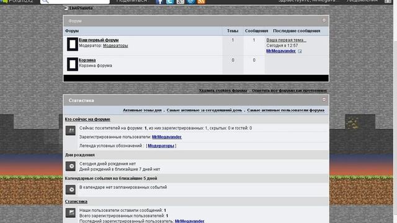The width and height of the screenshot is (397, 223).
Task: Click Календарные события на ближайшие 5 дней heading
Action: [x=111, y=178]
